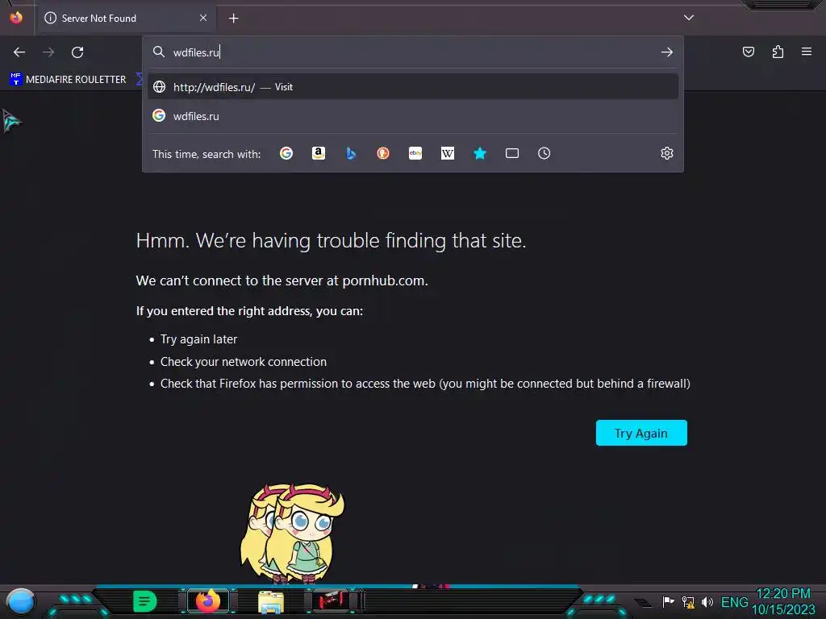The width and height of the screenshot is (826, 619).
Task: Open MEDIAFIRE ROULETTER bookmark
Action: tap(68, 80)
